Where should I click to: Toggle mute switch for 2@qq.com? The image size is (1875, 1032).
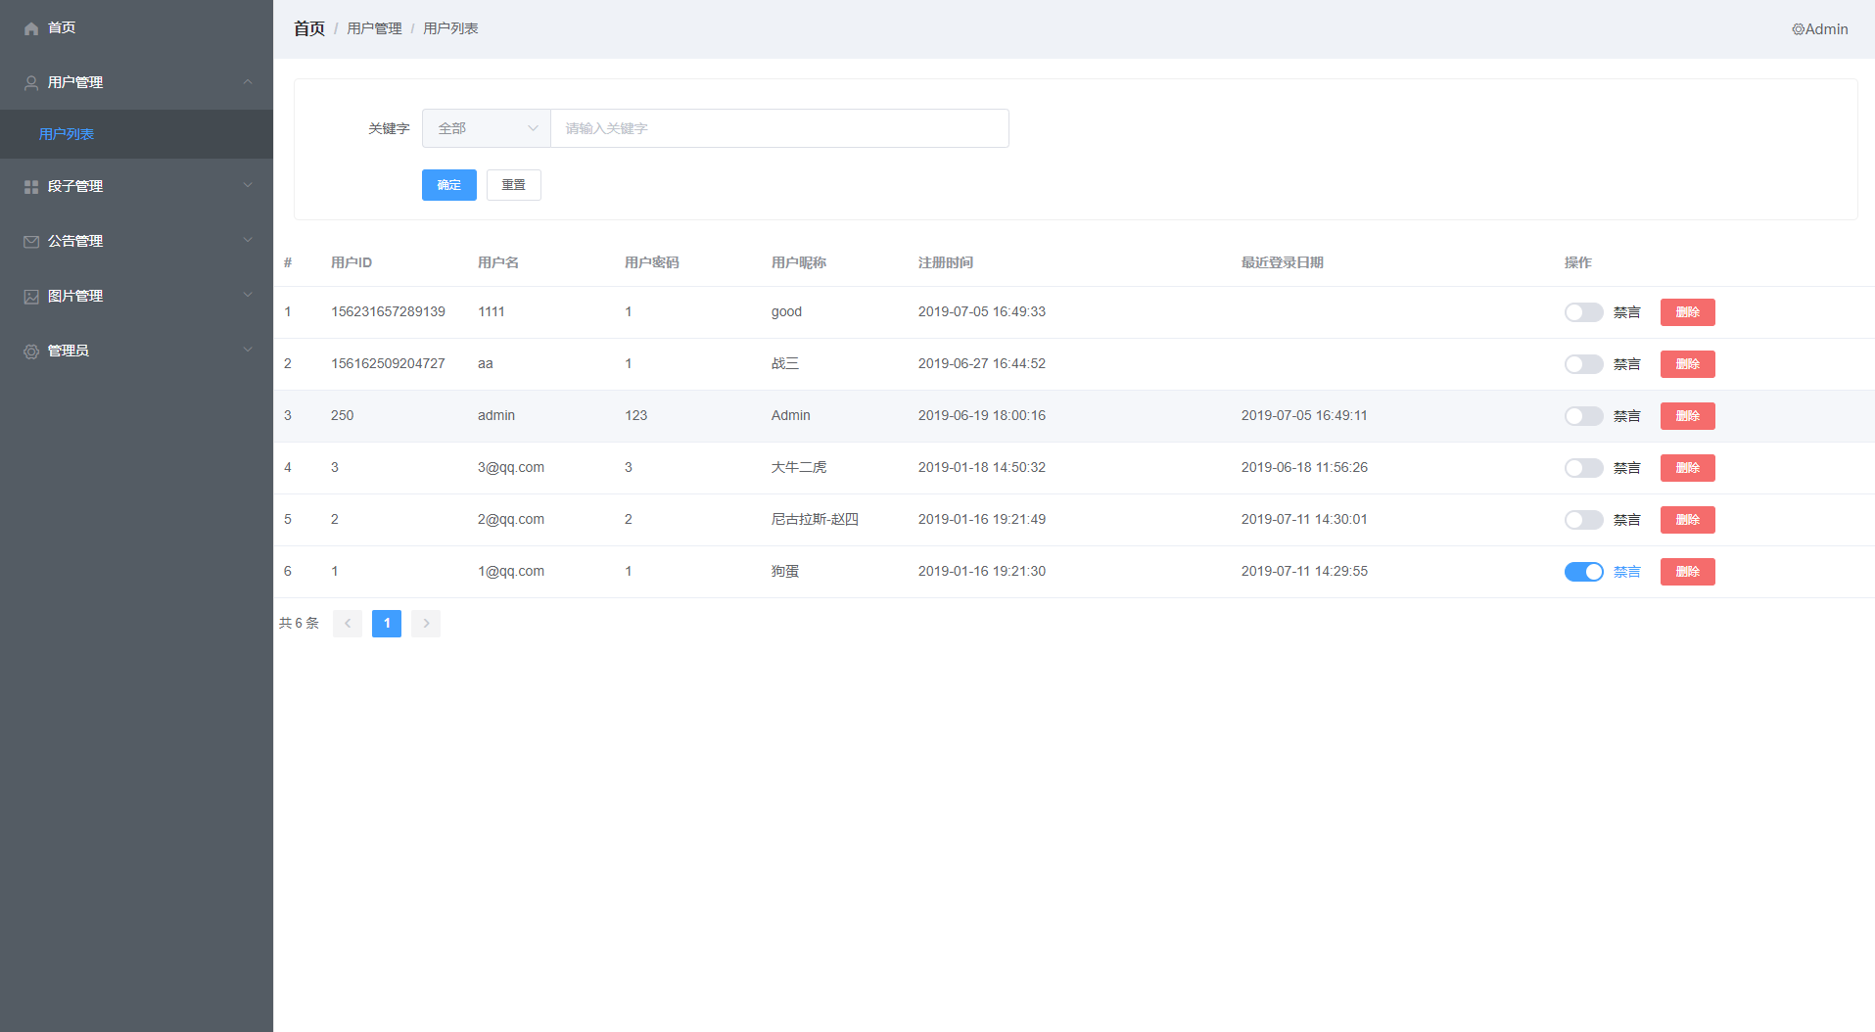[1583, 520]
